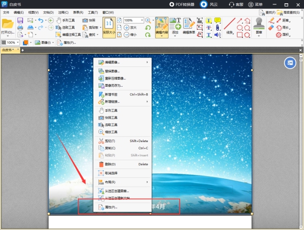Expand the 新增链接 submenu arrow
This screenshot has width=304, height=230.
(147, 102)
